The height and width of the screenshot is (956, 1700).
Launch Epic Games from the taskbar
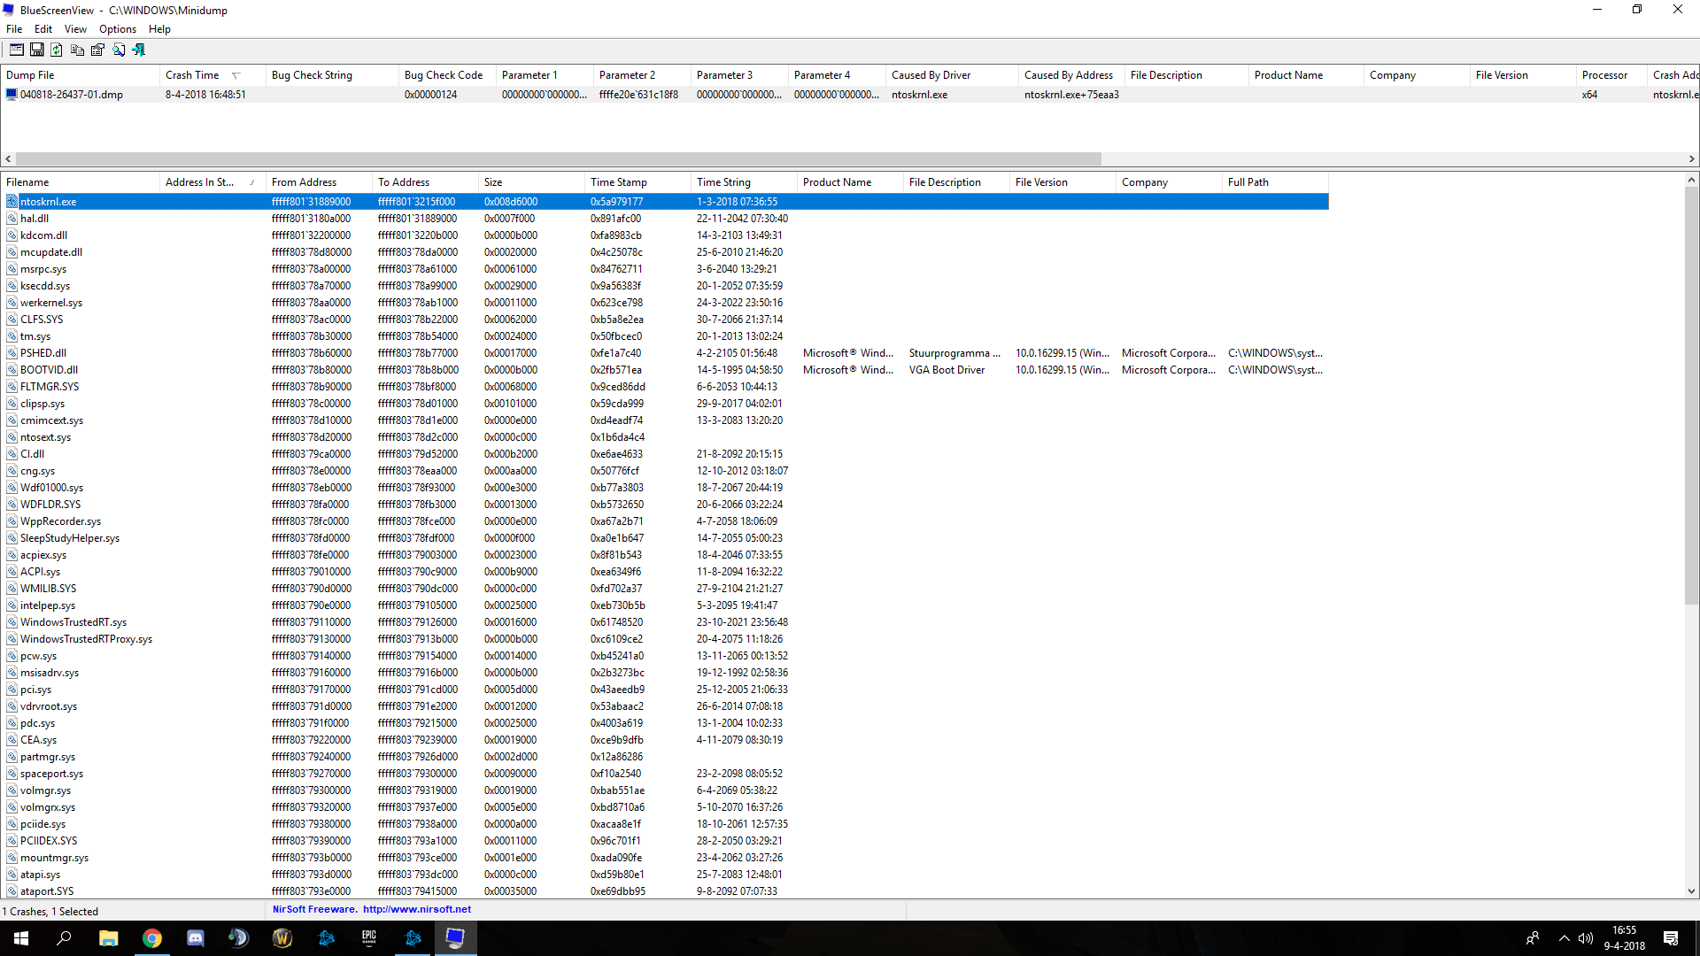point(369,938)
